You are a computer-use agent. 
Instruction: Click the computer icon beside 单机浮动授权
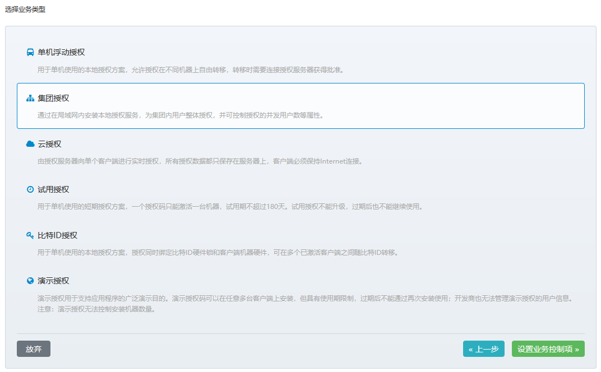[30, 52]
